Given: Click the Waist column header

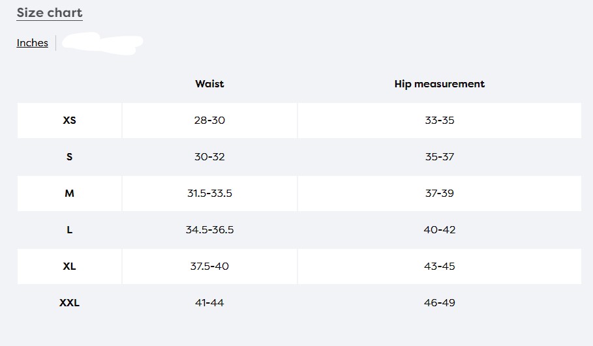Looking at the screenshot, I should 209,84.
